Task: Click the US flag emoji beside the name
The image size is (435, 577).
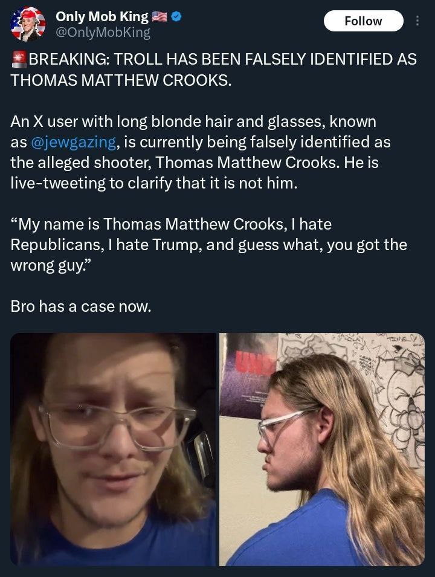Action: tap(159, 16)
